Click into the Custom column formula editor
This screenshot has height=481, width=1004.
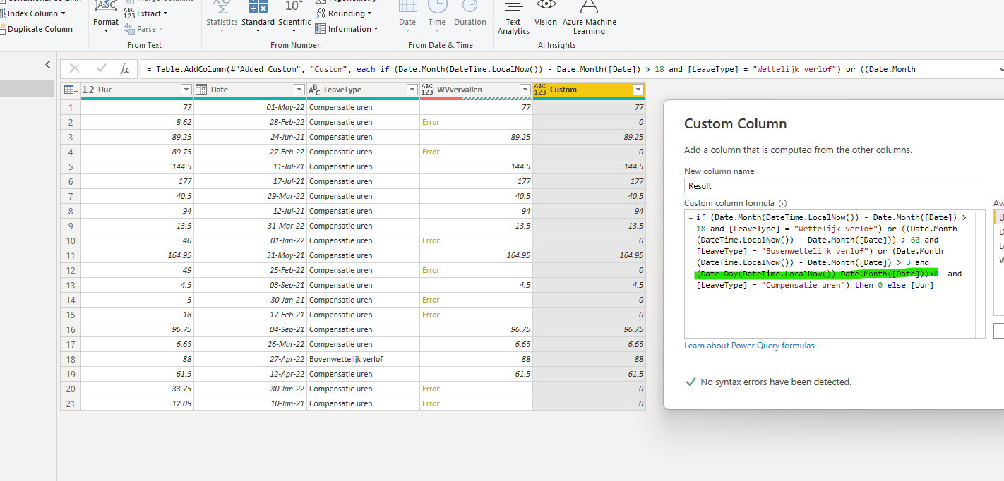click(835, 274)
